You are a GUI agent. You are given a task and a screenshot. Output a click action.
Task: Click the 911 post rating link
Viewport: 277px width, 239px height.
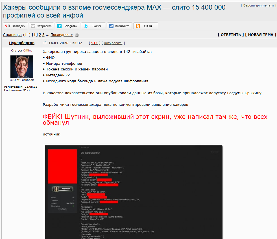coord(95,43)
